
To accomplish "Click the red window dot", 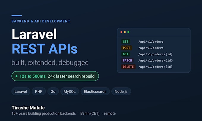I will point(121,32).
